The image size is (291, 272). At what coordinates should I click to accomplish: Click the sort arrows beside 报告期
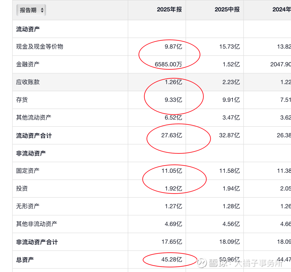(42, 10)
